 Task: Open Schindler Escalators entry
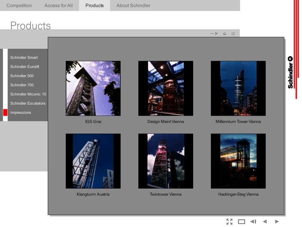click(28, 103)
